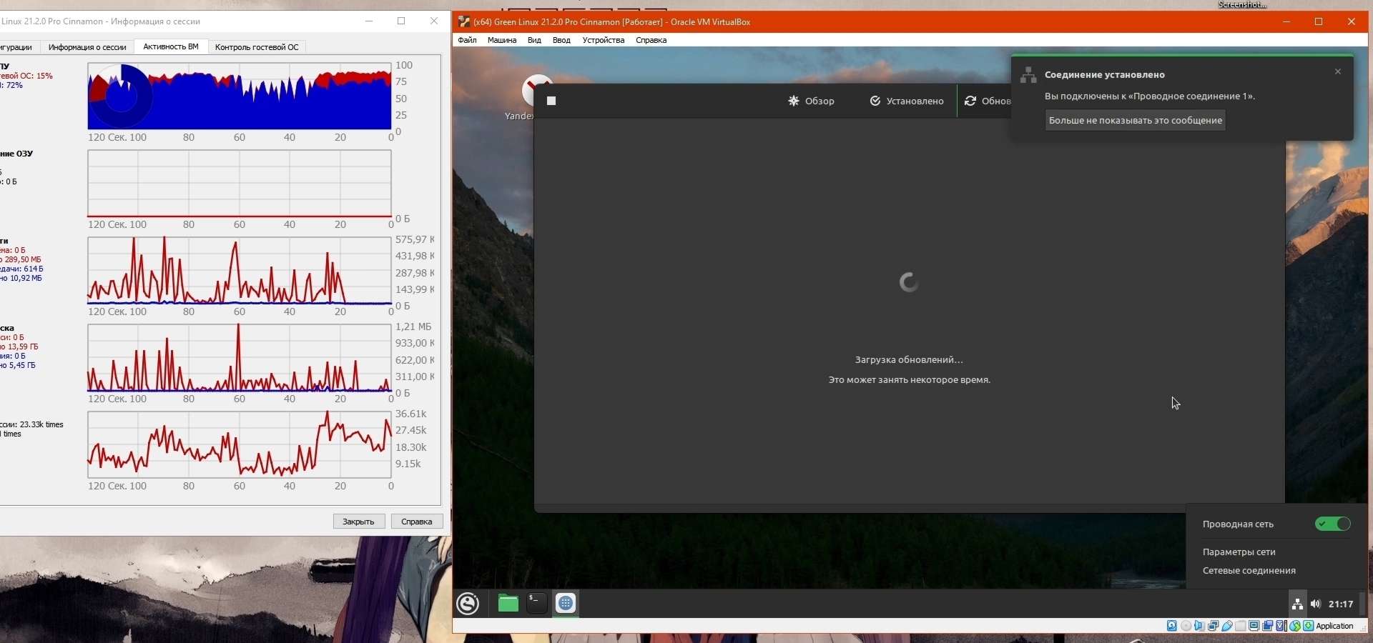The image size is (1373, 643).
Task: Open the Справка menu in VirtualBox
Action: click(651, 40)
